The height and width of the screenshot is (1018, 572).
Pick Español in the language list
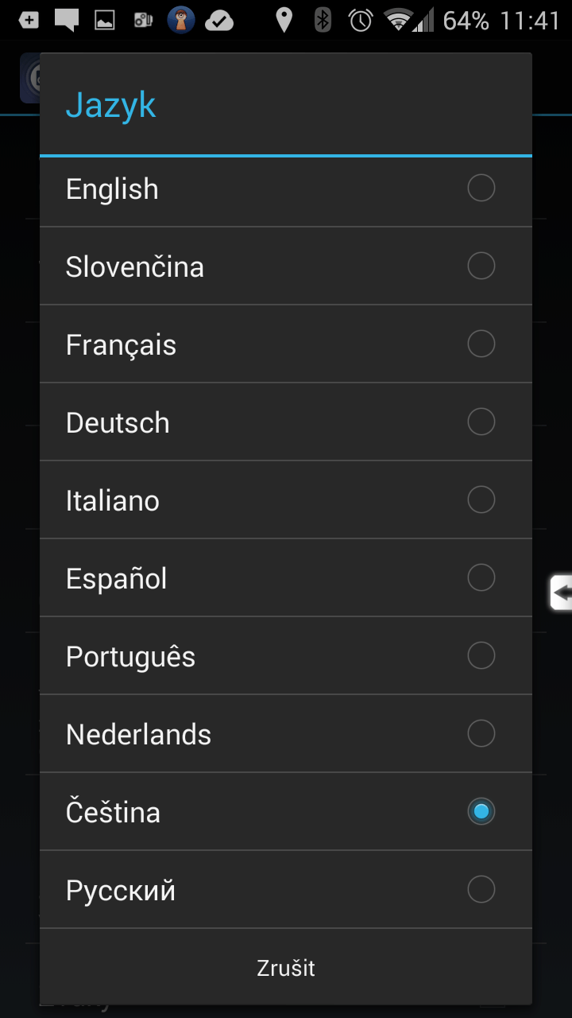(117, 578)
